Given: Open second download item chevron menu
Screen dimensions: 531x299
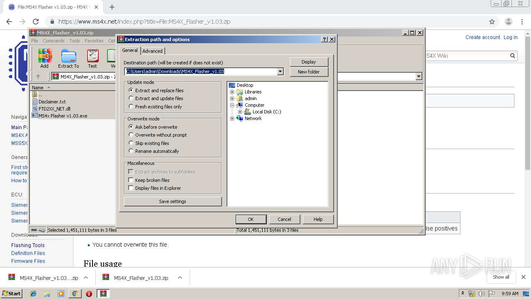Looking at the screenshot, I should 180,278.
